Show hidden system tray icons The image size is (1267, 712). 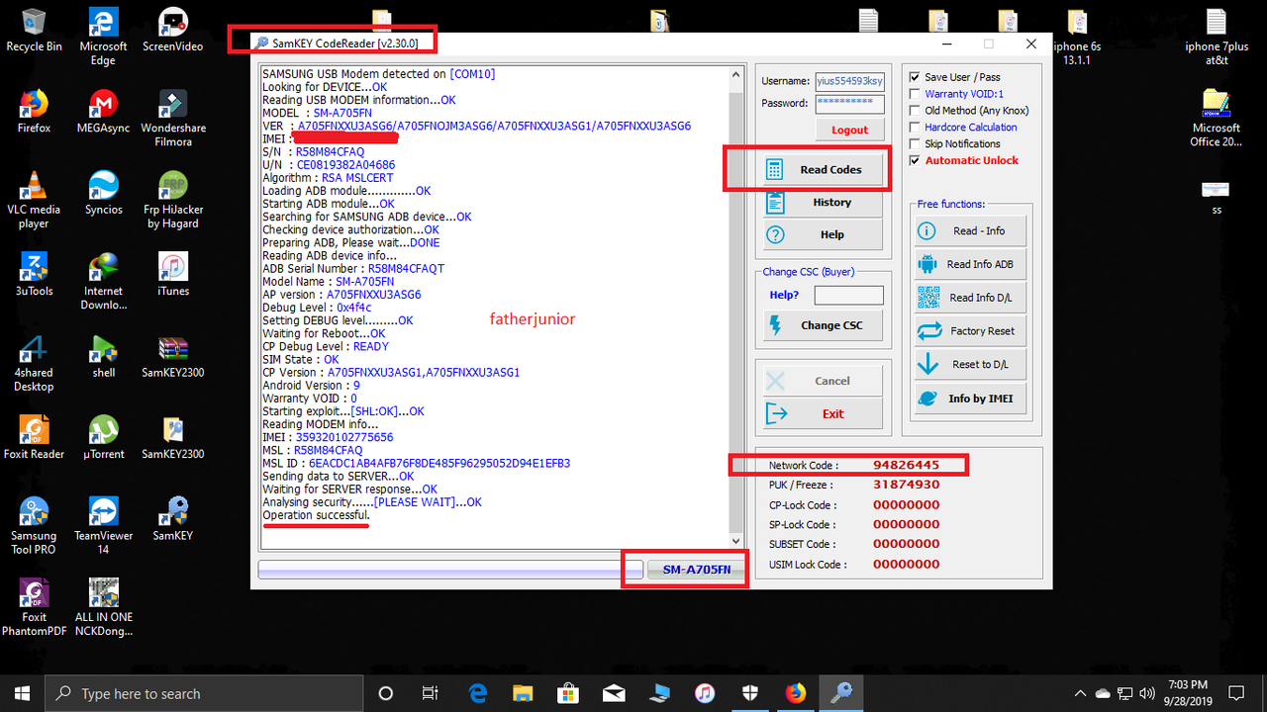[1081, 693]
